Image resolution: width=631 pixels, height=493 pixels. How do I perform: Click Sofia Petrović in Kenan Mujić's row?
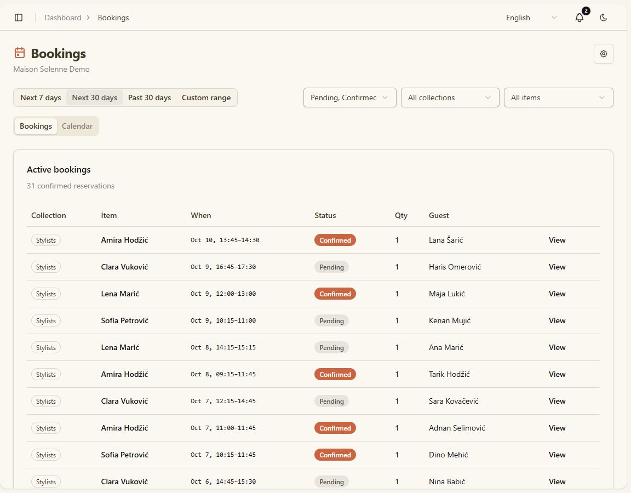(x=125, y=320)
